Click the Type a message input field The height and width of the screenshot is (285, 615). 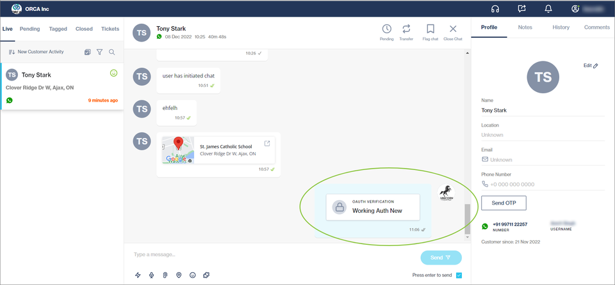(x=269, y=254)
